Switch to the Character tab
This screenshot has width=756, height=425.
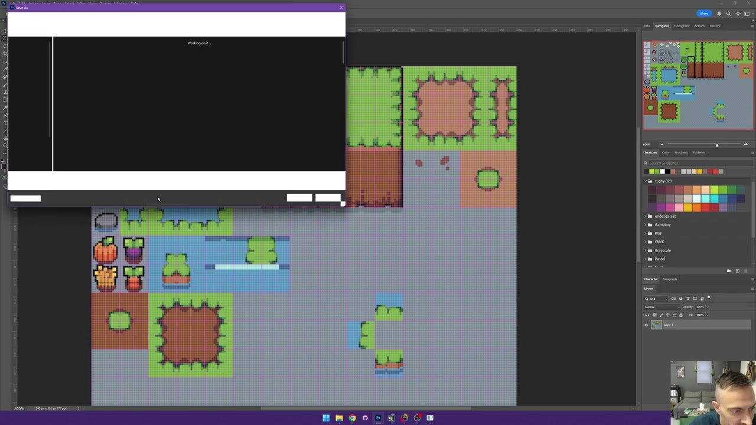tap(651, 279)
